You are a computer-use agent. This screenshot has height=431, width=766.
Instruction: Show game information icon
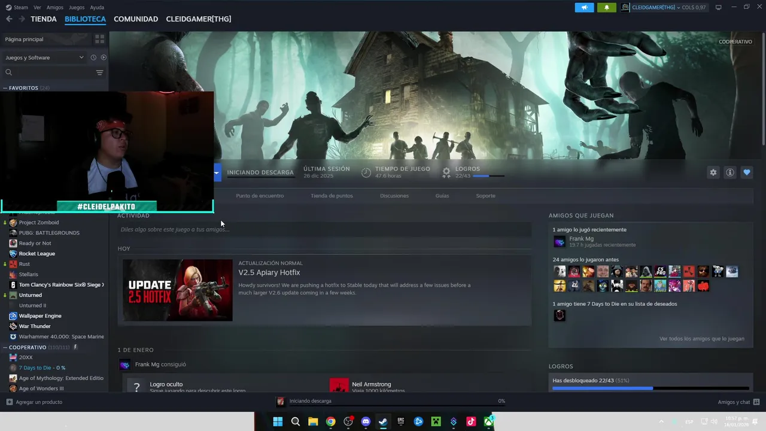[729, 172]
